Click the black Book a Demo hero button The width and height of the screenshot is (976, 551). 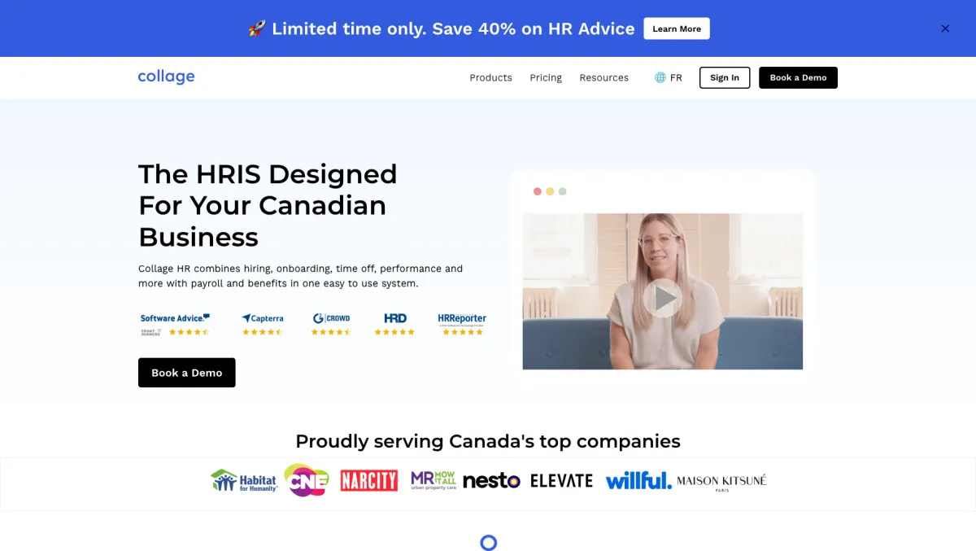187,373
